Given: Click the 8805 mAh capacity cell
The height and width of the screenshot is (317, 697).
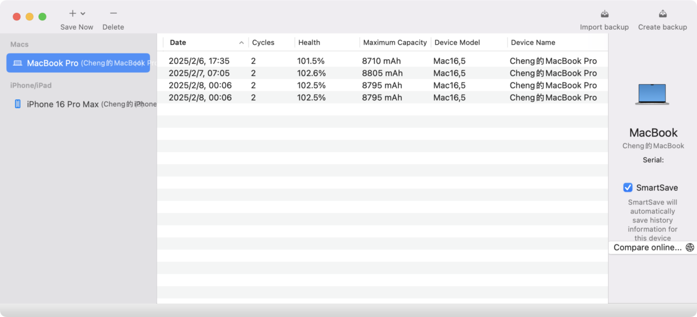Looking at the screenshot, I should coord(382,73).
